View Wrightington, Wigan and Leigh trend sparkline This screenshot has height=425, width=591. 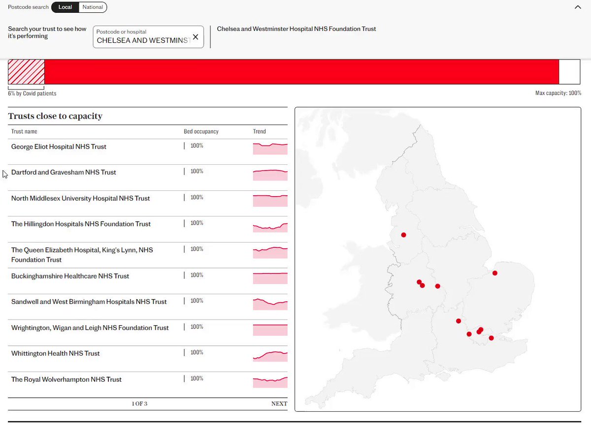pyautogui.click(x=270, y=330)
